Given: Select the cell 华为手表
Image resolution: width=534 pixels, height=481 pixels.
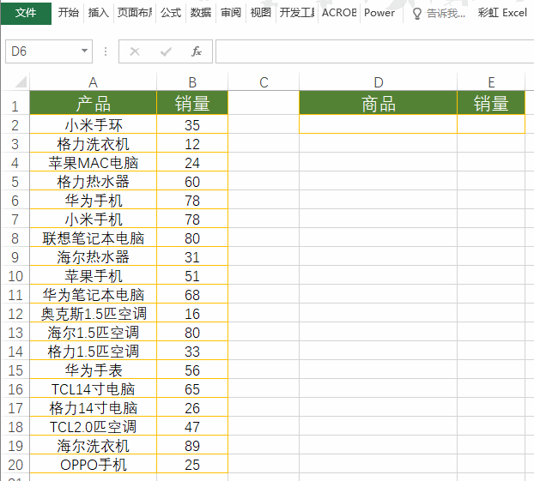Looking at the screenshot, I should (93, 370).
